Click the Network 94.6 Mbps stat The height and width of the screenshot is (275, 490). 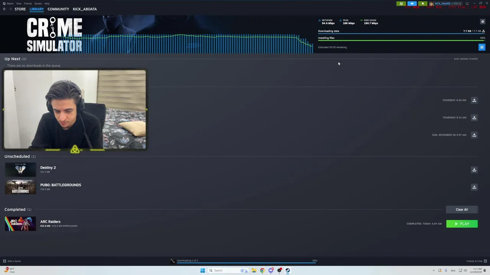click(x=327, y=22)
